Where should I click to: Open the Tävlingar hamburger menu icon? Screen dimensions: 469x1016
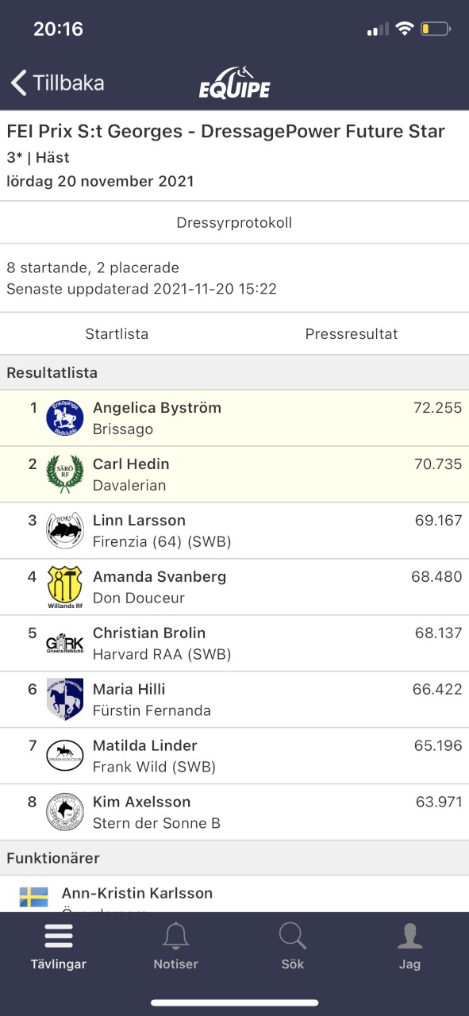tap(59, 937)
